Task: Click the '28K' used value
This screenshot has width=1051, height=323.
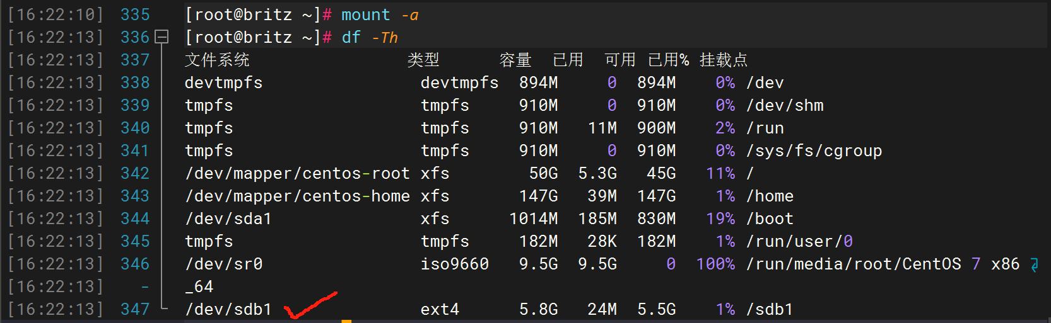Action: tap(603, 241)
